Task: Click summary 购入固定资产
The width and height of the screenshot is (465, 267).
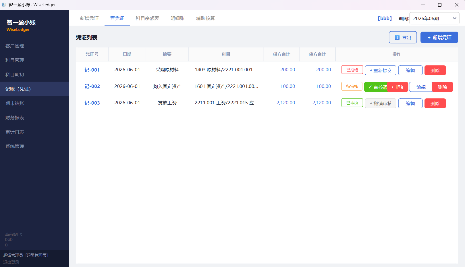Action: pyautogui.click(x=167, y=86)
